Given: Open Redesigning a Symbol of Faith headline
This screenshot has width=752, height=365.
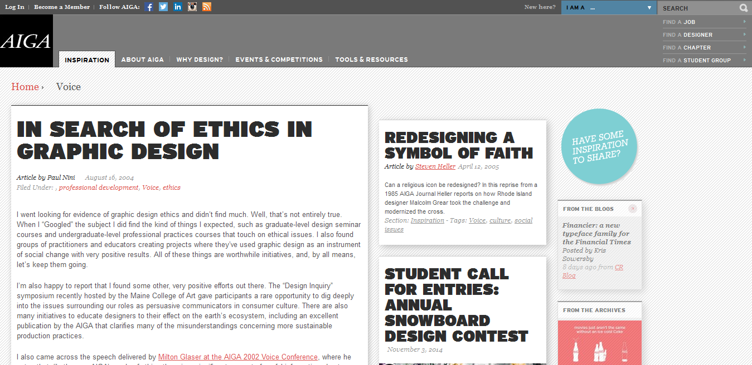Looking at the screenshot, I should (x=459, y=145).
